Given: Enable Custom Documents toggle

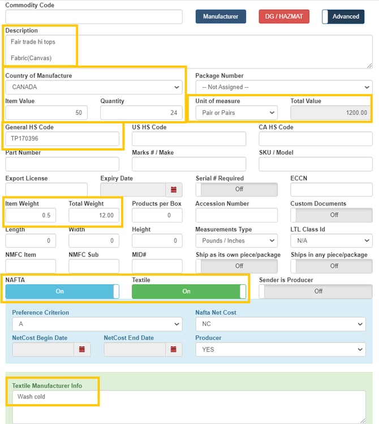Looking at the screenshot, I should (x=331, y=215).
